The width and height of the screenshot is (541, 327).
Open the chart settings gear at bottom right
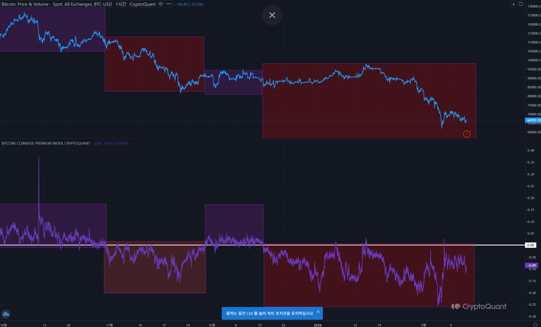535,324
